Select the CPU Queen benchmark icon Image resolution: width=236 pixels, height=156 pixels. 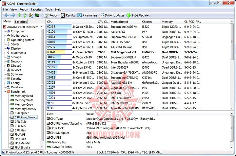tap(12, 113)
